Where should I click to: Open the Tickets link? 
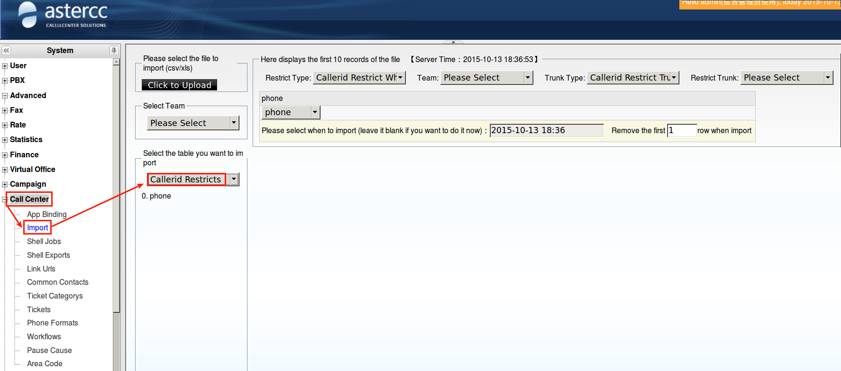[x=38, y=310]
